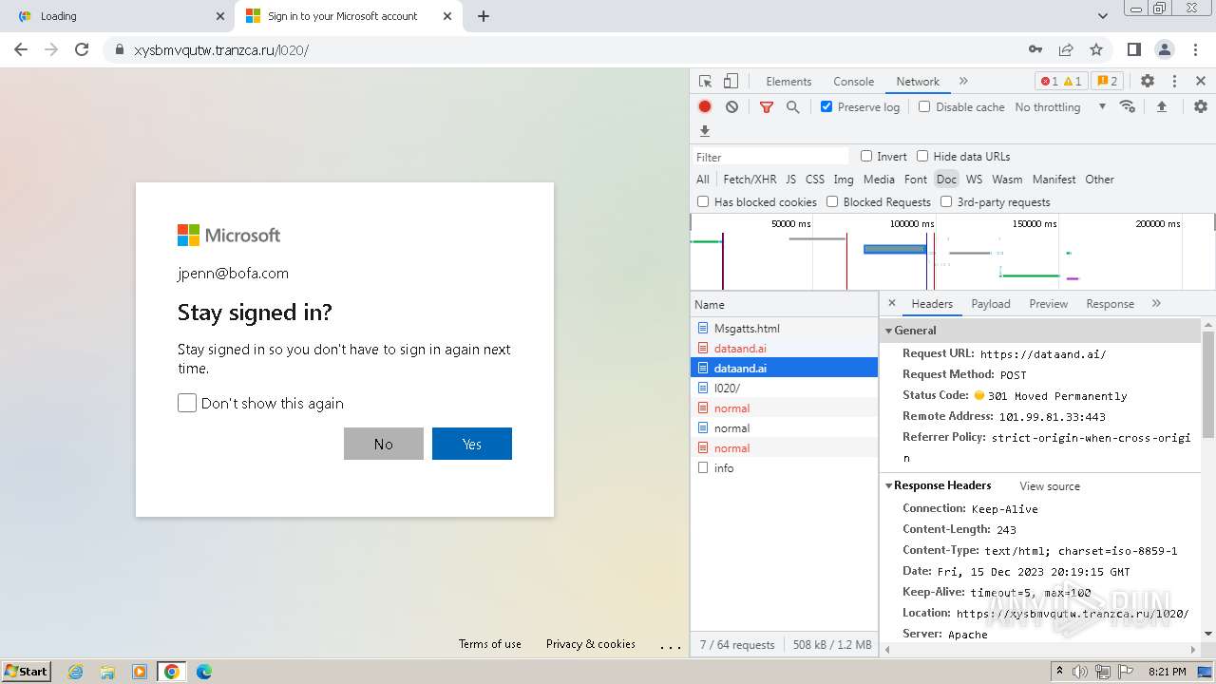The image size is (1216, 684).
Task: Enable Hide data URLs checkbox
Action: point(922,156)
